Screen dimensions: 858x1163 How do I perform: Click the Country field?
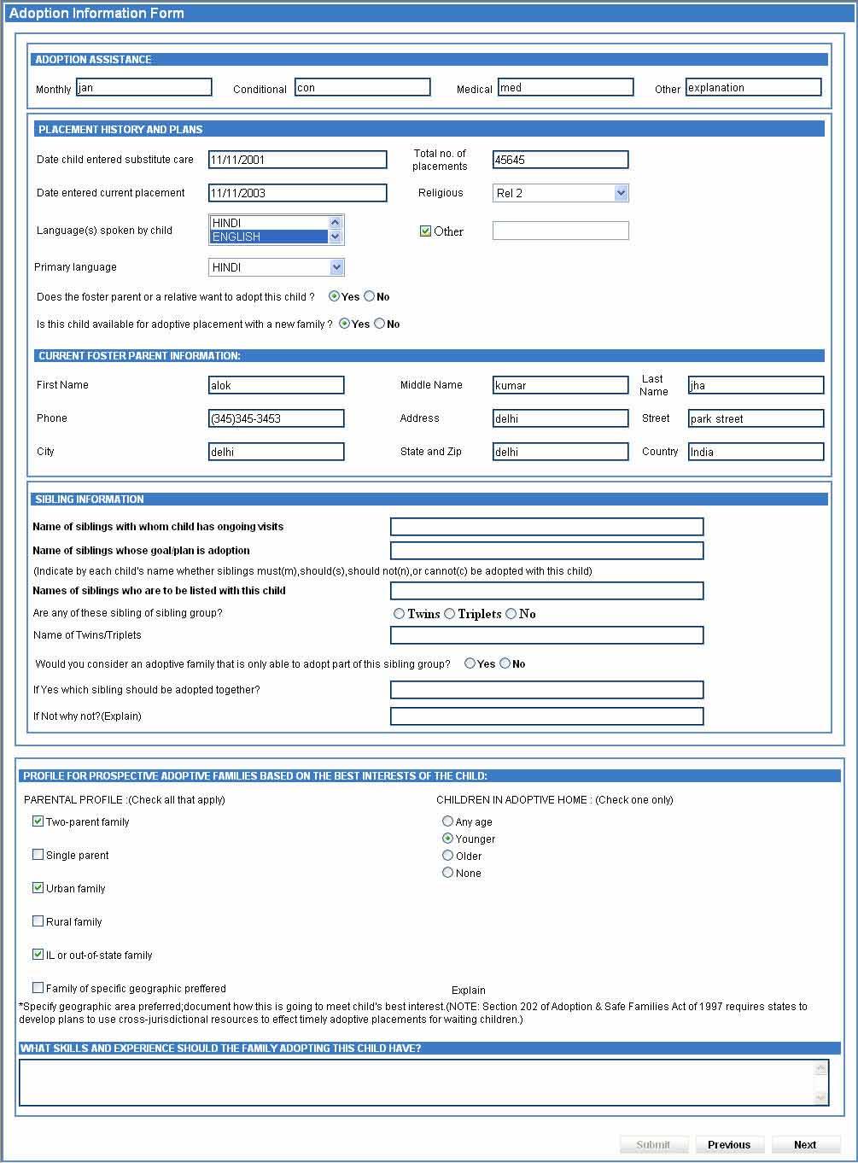[756, 452]
